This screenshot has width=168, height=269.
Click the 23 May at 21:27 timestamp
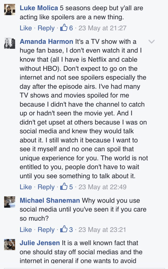click(102, 28)
